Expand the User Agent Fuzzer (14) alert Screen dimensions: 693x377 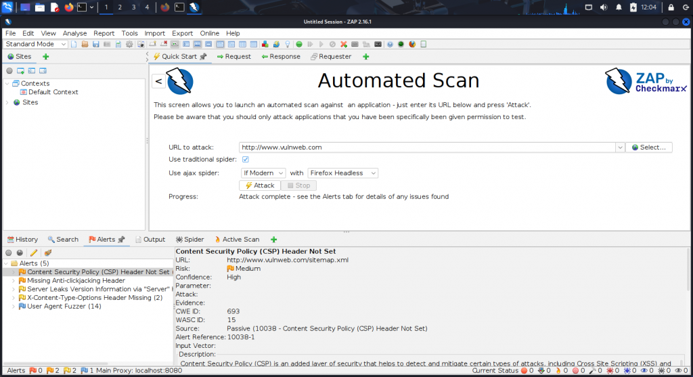click(x=14, y=307)
